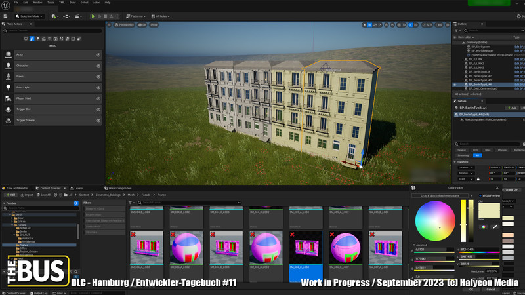
Task: Click the Player Start actor icon
Action: [9, 98]
